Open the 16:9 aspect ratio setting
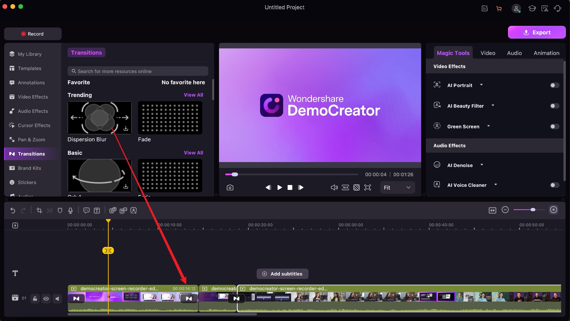 [345, 187]
